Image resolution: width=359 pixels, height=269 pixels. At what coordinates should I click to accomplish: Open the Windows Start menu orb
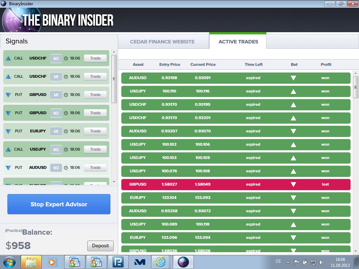click(x=9, y=262)
